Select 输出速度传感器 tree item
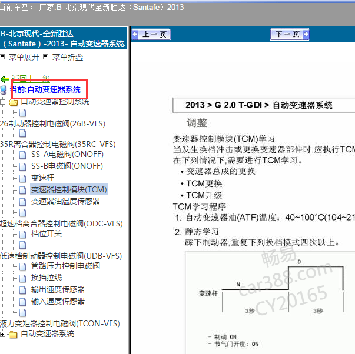The image size is (355, 354). click(x=58, y=289)
